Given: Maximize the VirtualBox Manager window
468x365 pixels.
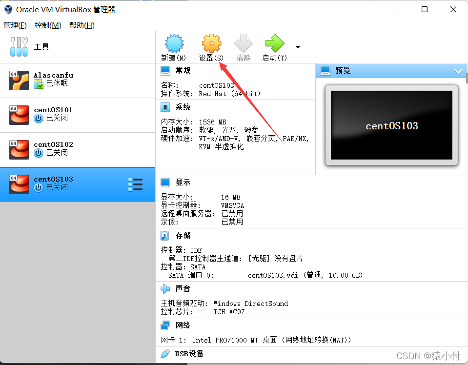Looking at the screenshot, I should pos(425,9).
